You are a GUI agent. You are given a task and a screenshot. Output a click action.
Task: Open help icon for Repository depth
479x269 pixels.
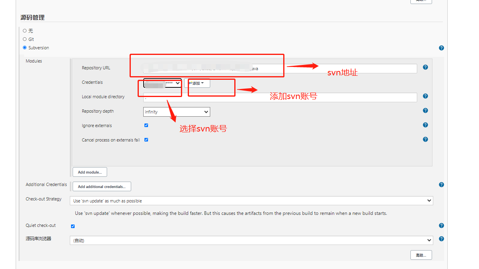pos(425,111)
